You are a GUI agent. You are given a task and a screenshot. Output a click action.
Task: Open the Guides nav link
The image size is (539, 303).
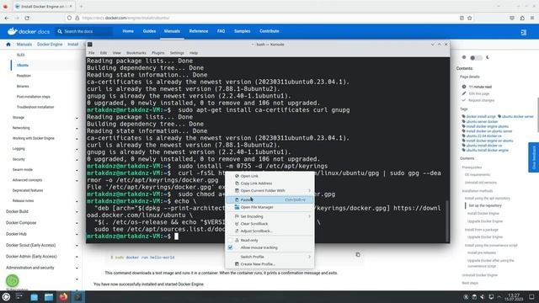149,31
